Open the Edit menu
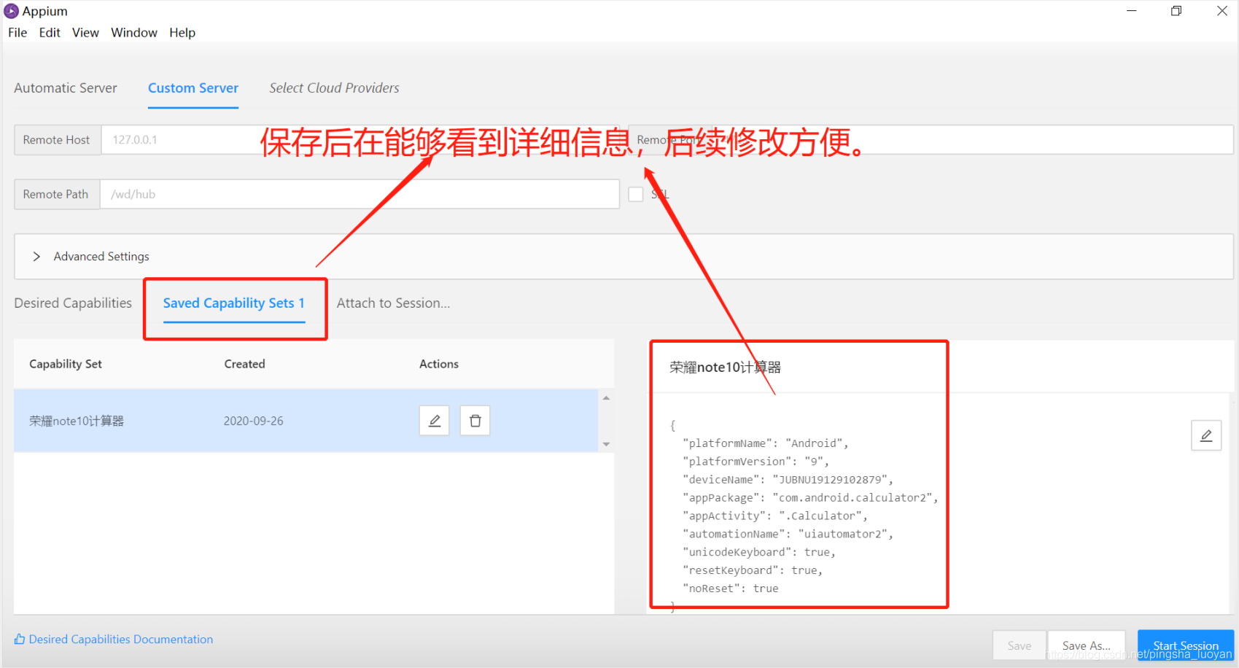 50,33
